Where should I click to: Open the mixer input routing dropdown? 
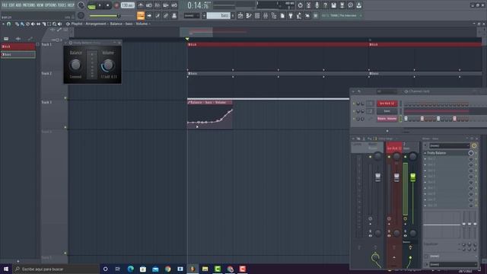click(x=450, y=145)
